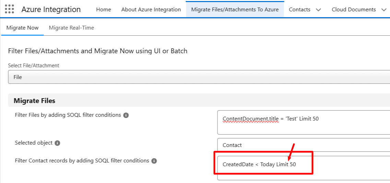Click the Filter Contact records label text

(x=82, y=161)
